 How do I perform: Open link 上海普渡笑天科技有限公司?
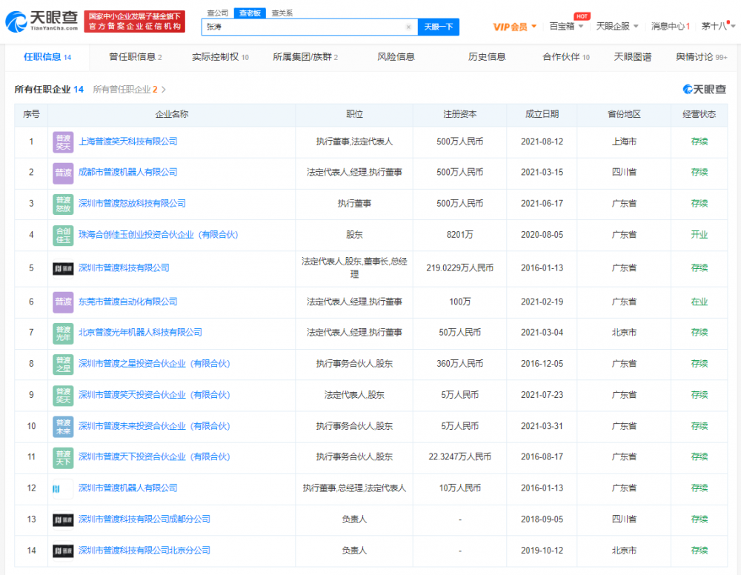coord(127,142)
